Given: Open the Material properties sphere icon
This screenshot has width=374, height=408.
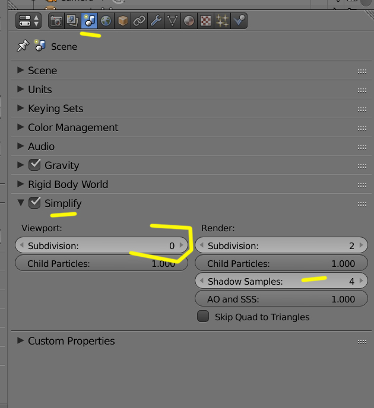Looking at the screenshot, I should [x=189, y=21].
